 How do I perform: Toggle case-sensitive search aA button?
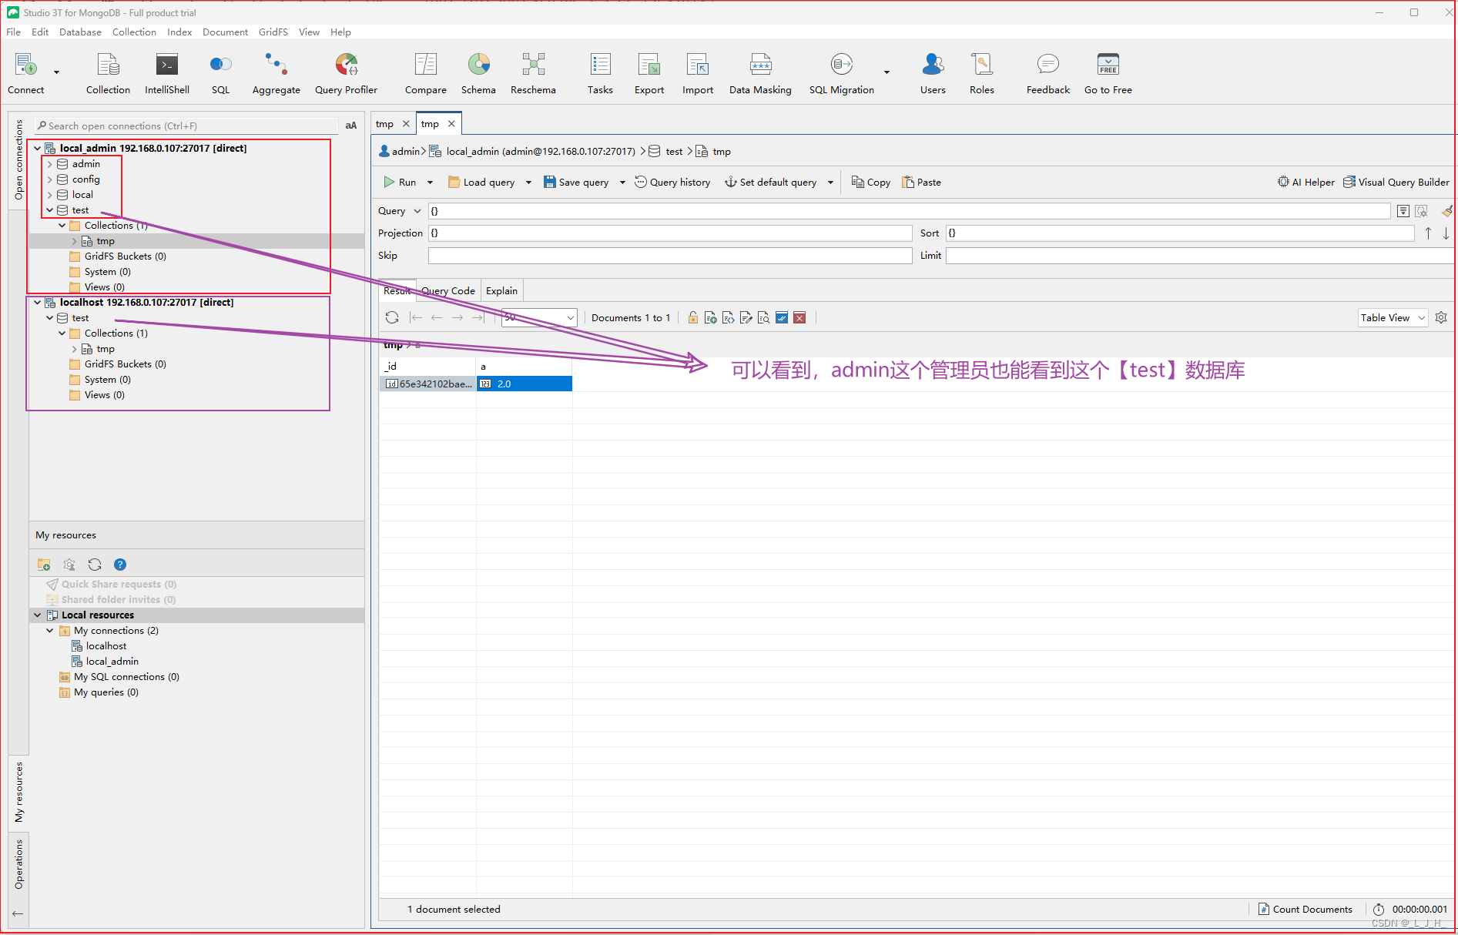coord(351,126)
